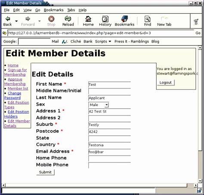Click the Postcode field
This screenshot has width=204, height=195.
point(110,132)
